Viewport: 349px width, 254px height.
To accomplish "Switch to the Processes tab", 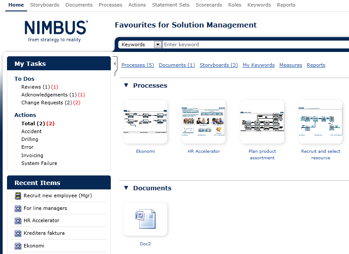I will [110, 5].
